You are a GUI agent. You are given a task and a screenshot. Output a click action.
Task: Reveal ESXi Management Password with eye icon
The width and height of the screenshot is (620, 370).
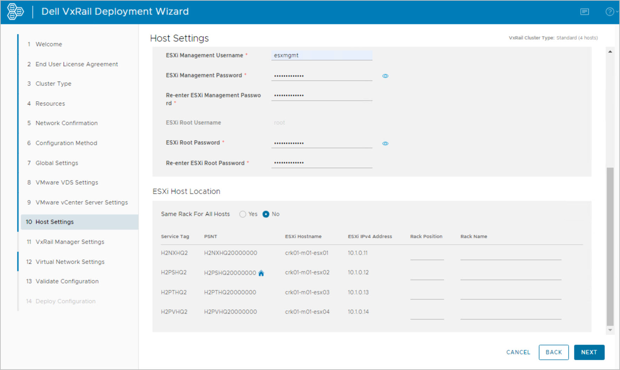point(385,76)
